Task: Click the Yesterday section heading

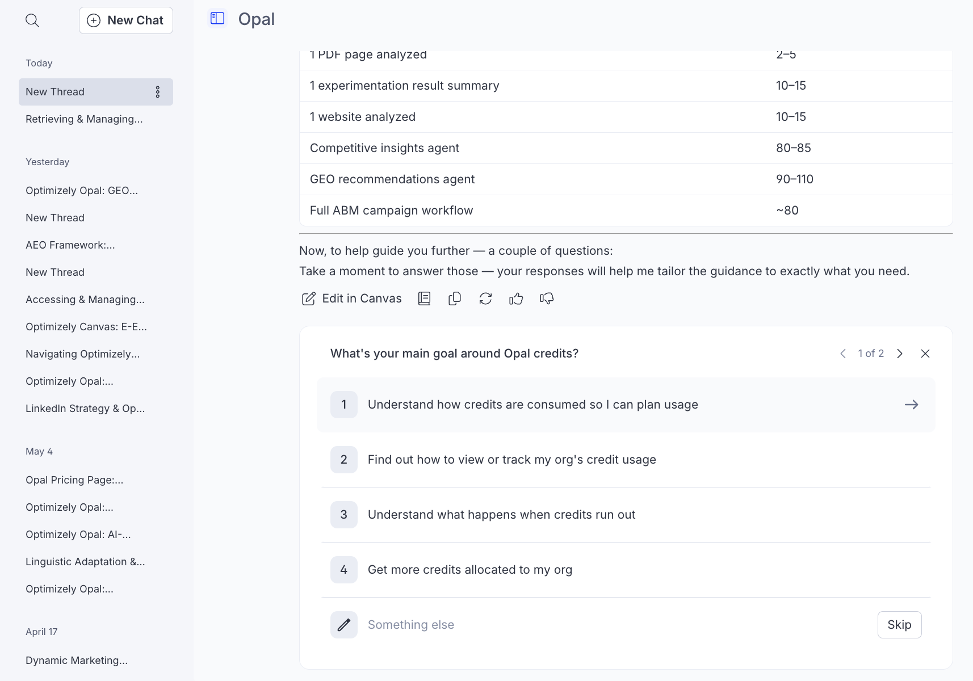Action: 48,162
